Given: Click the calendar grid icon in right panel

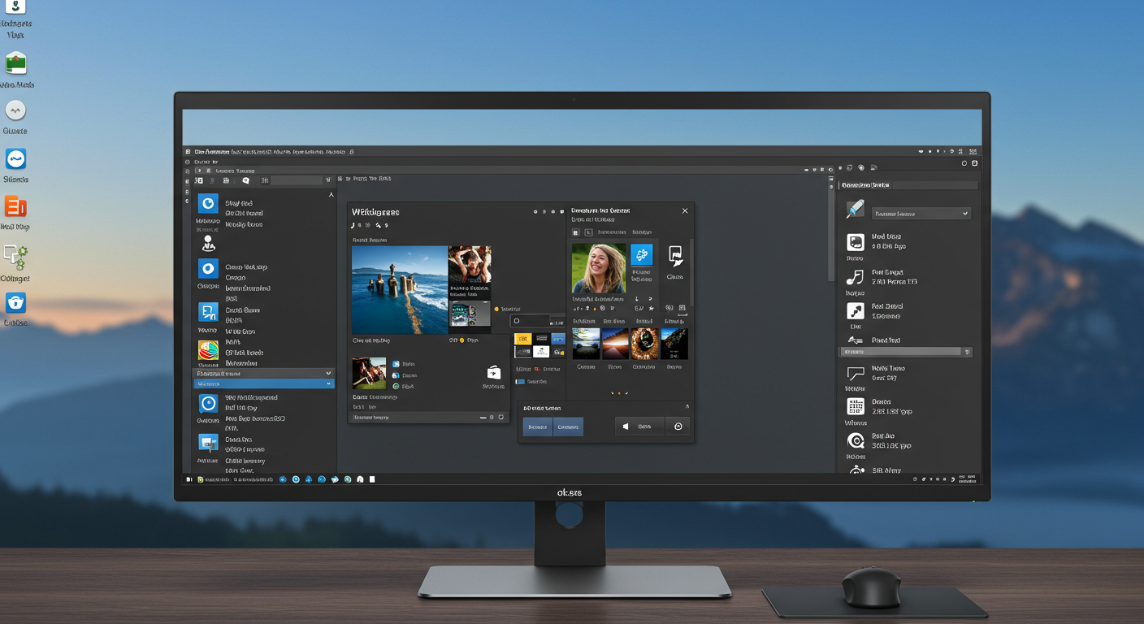Looking at the screenshot, I should [x=855, y=407].
